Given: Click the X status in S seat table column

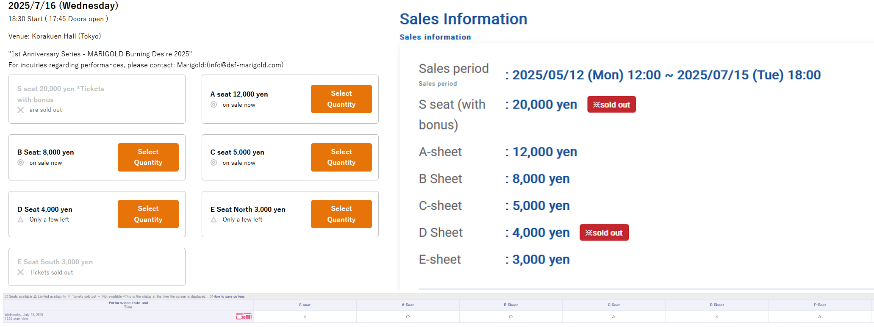Looking at the screenshot, I should tap(305, 316).
